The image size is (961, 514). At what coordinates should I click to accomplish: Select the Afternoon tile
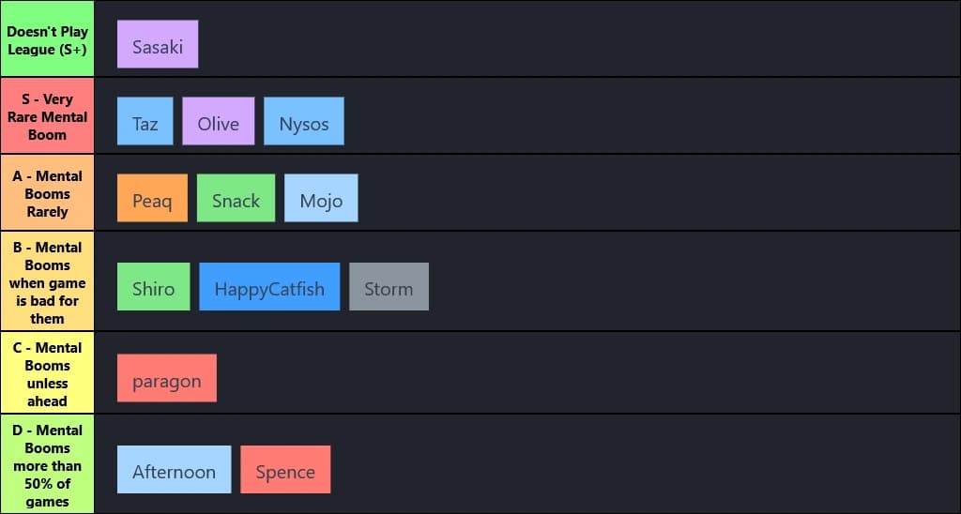click(x=174, y=469)
